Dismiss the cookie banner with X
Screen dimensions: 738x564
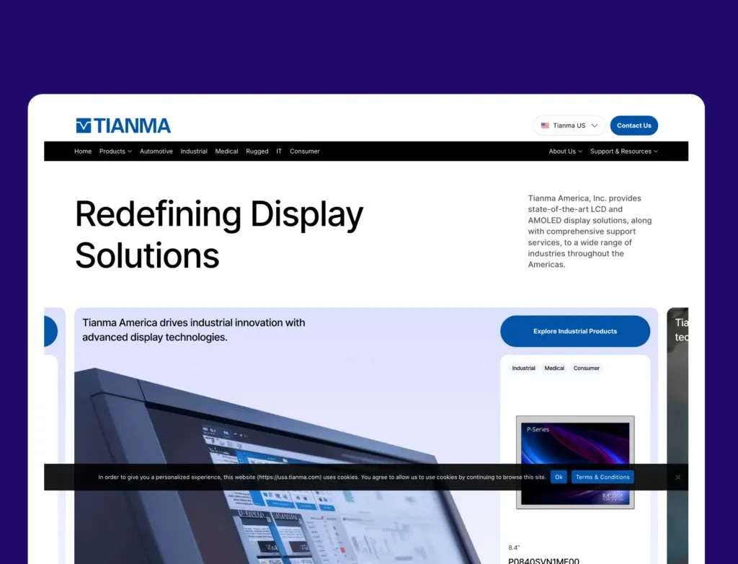[x=677, y=477]
